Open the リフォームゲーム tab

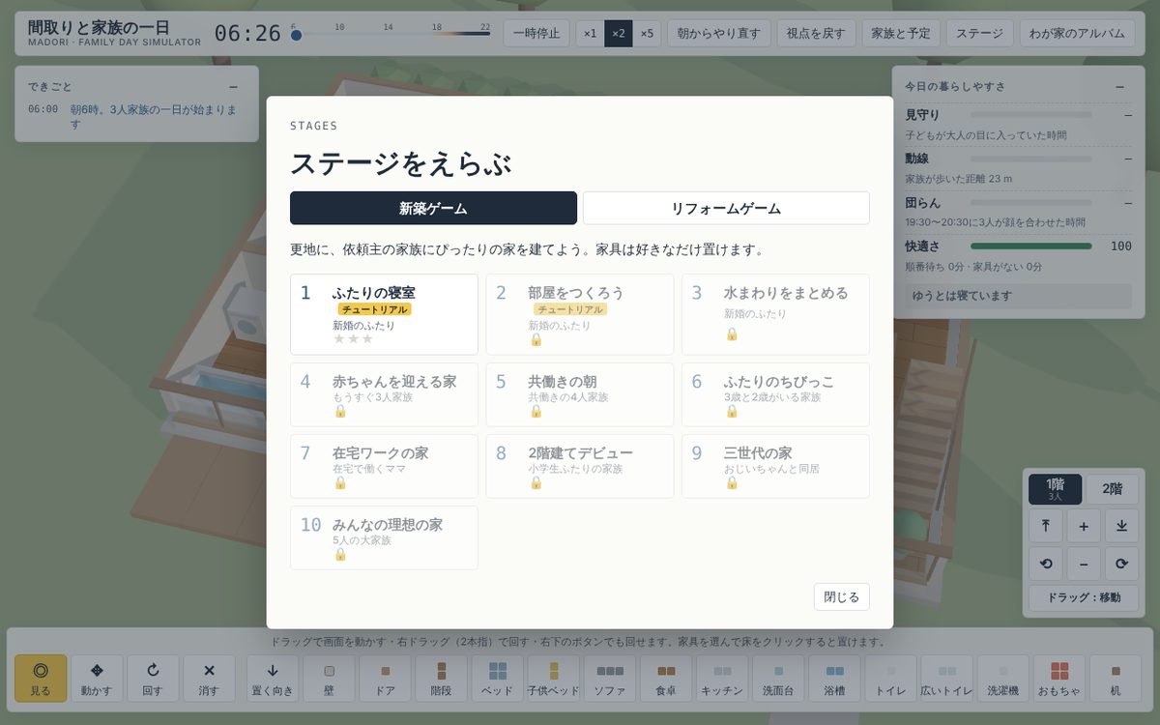point(726,208)
